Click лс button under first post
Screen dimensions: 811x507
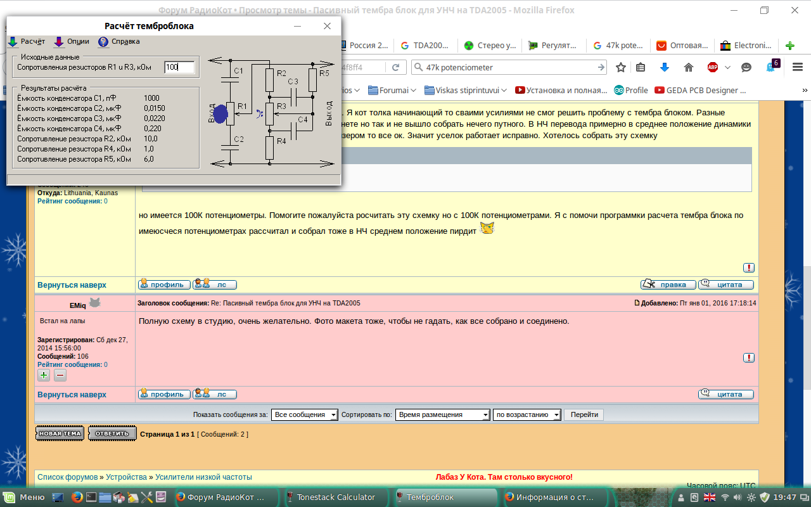point(215,285)
